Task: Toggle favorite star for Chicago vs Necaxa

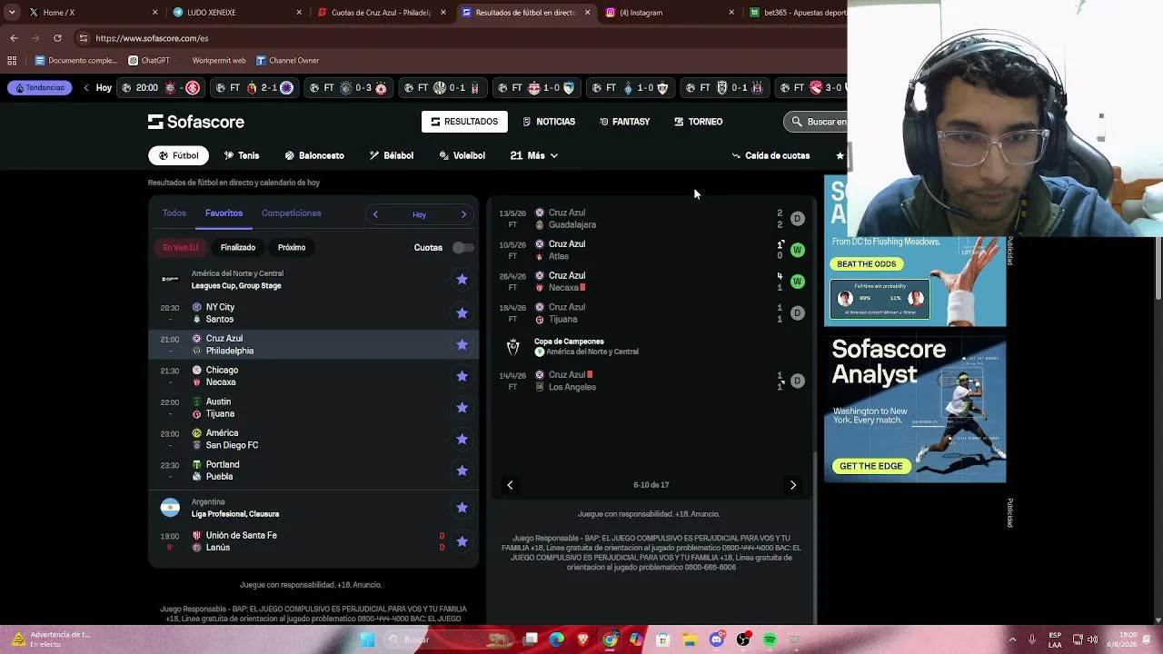Action: coord(462,376)
